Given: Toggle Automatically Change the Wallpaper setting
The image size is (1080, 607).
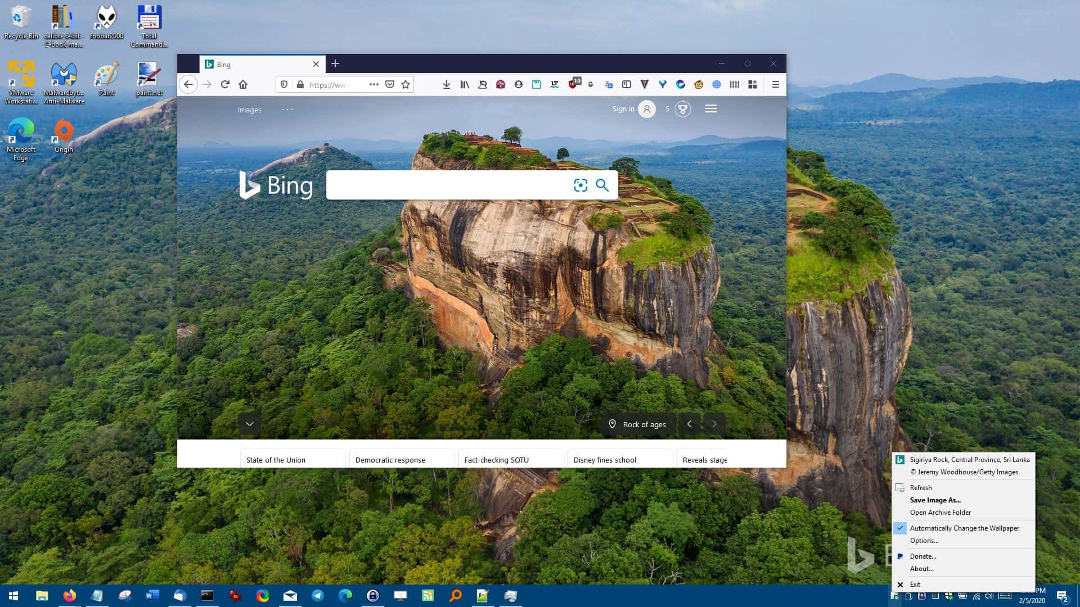Looking at the screenshot, I should [964, 528].
